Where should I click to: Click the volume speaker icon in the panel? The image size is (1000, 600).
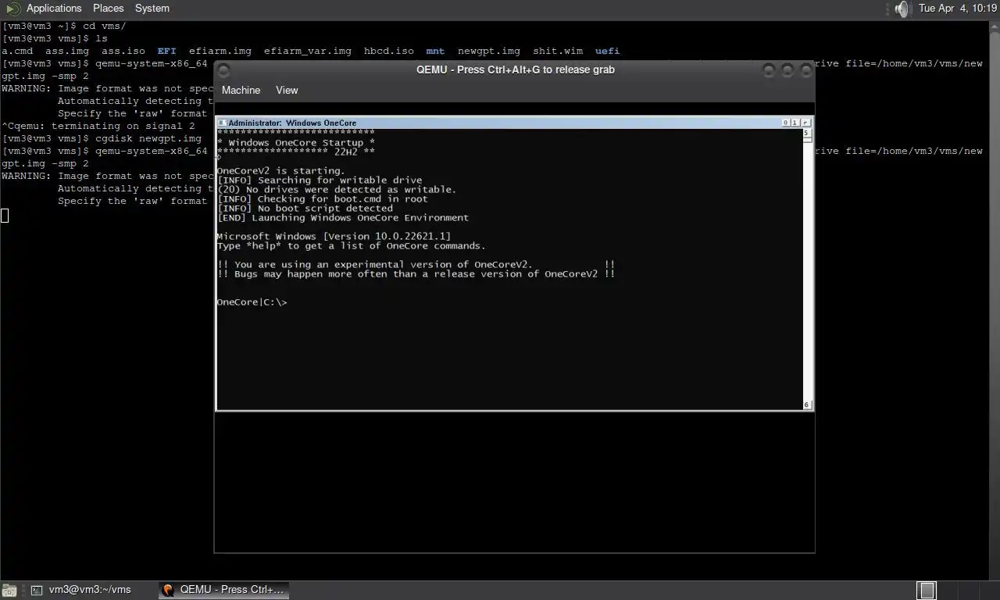pos(902,9)
